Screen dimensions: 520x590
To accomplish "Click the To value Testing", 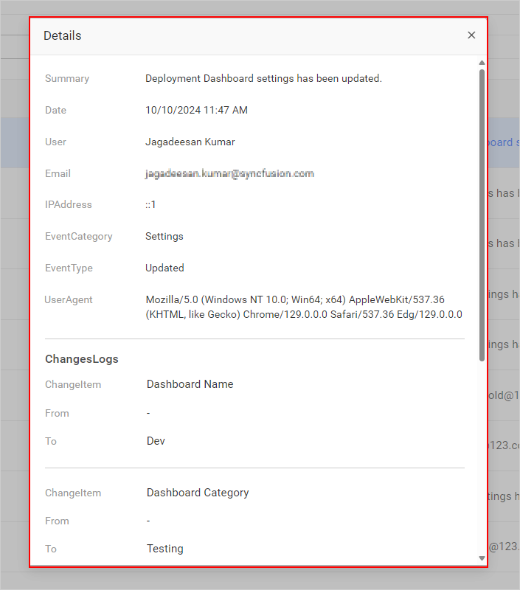I will pyautogui.click(x=165, y=549).
